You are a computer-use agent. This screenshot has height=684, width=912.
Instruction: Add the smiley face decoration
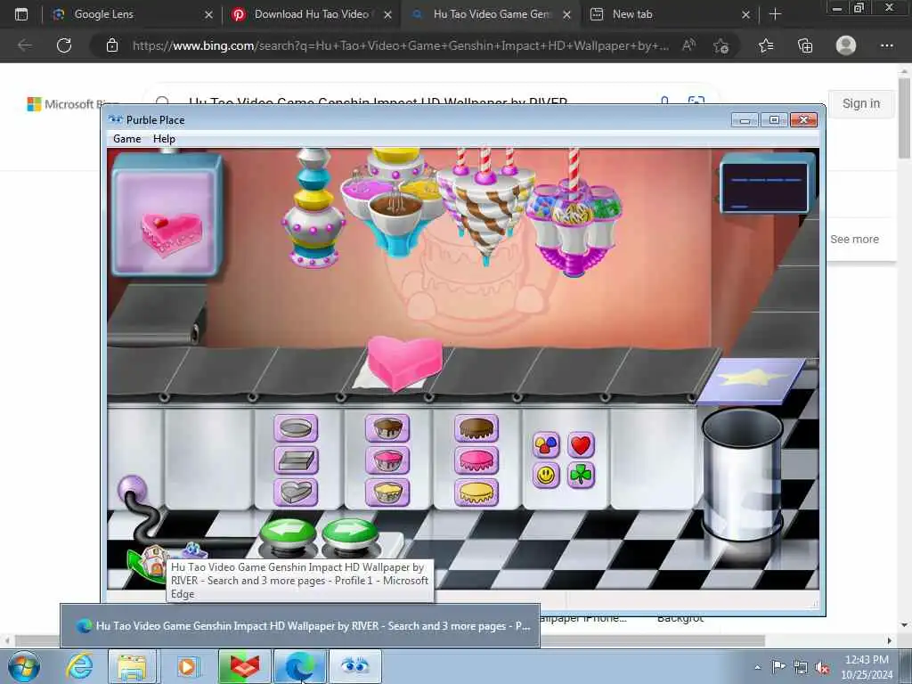(x=546, y=476)
